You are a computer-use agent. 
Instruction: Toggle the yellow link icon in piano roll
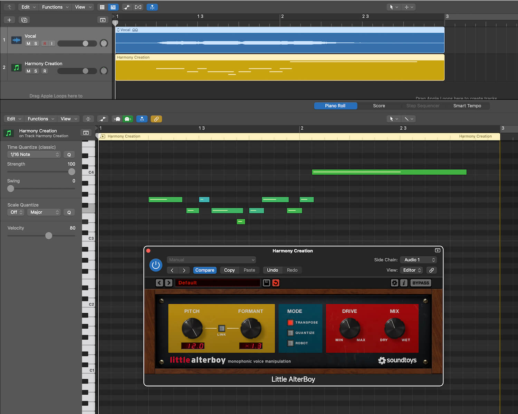pos(156,119)
